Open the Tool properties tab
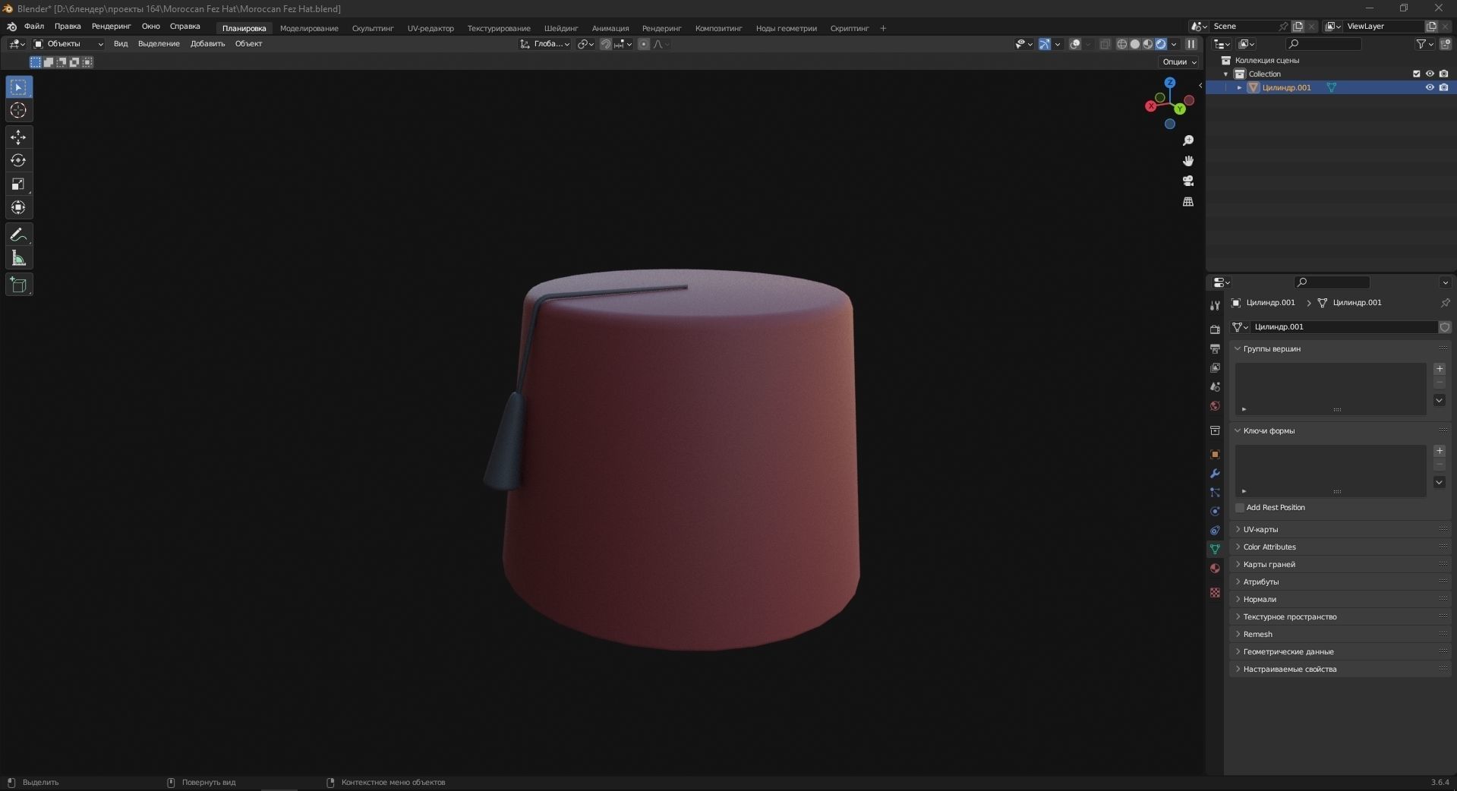This screenshot has width=1457, height=791. (1215, 305)
